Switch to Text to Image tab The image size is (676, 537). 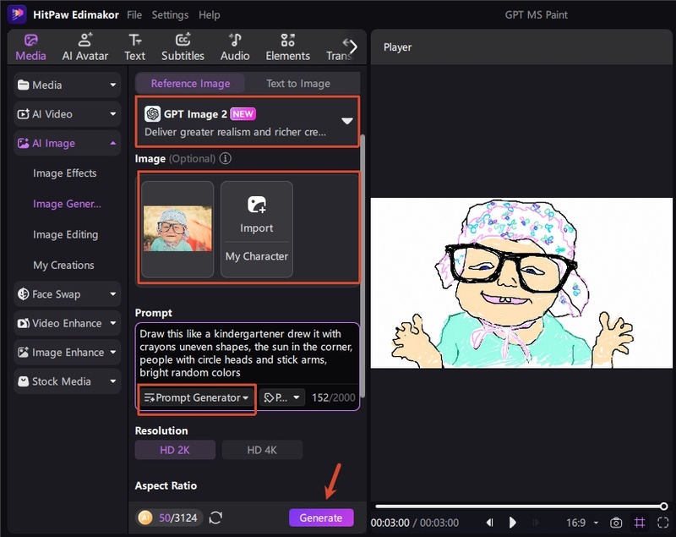[298, 83]
